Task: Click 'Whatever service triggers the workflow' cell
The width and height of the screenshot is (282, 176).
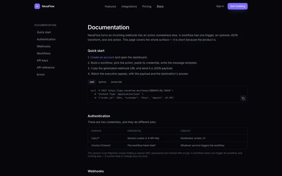Action: pos(202,145)
